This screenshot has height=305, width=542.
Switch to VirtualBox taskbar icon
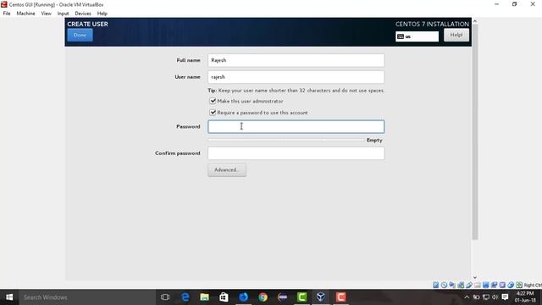321,297
